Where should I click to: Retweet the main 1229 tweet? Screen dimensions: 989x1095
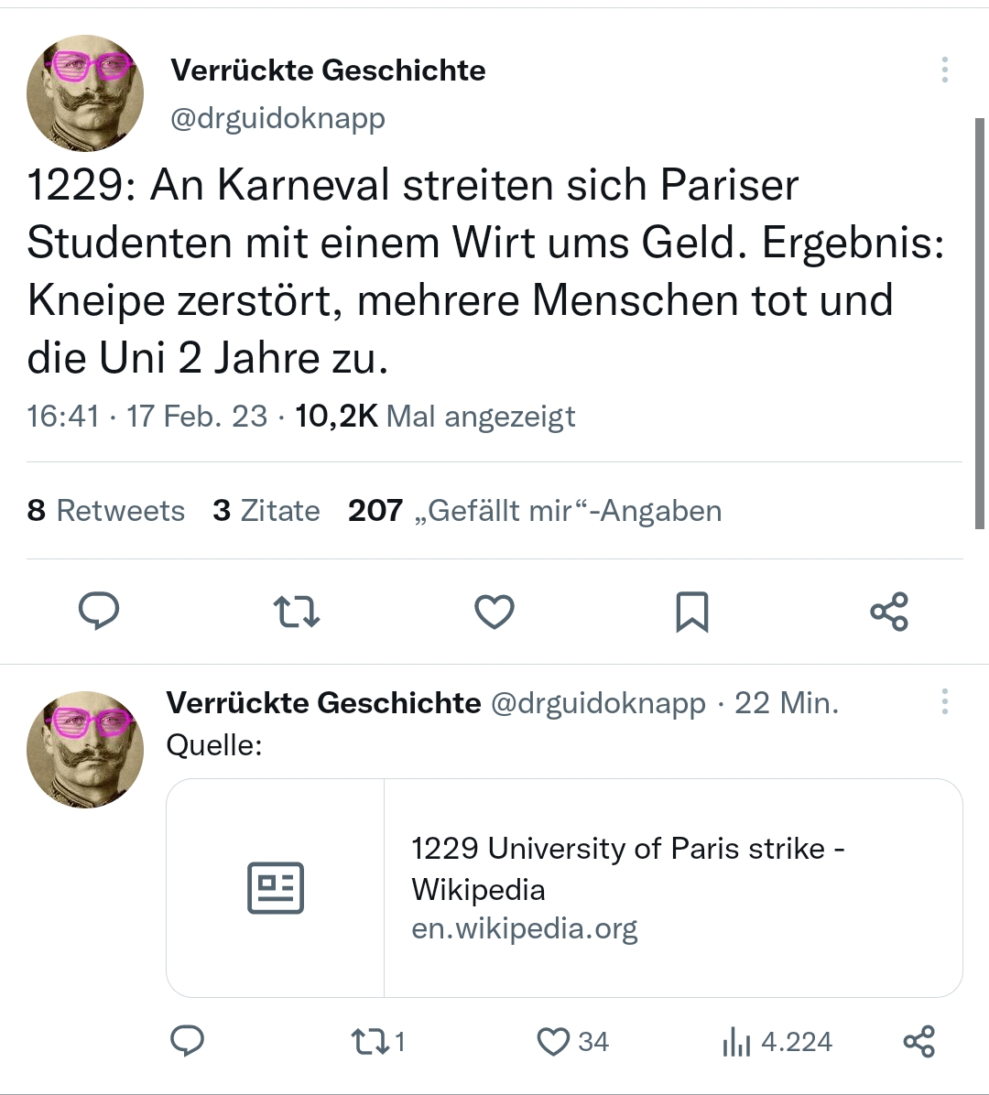coord(297,612)
